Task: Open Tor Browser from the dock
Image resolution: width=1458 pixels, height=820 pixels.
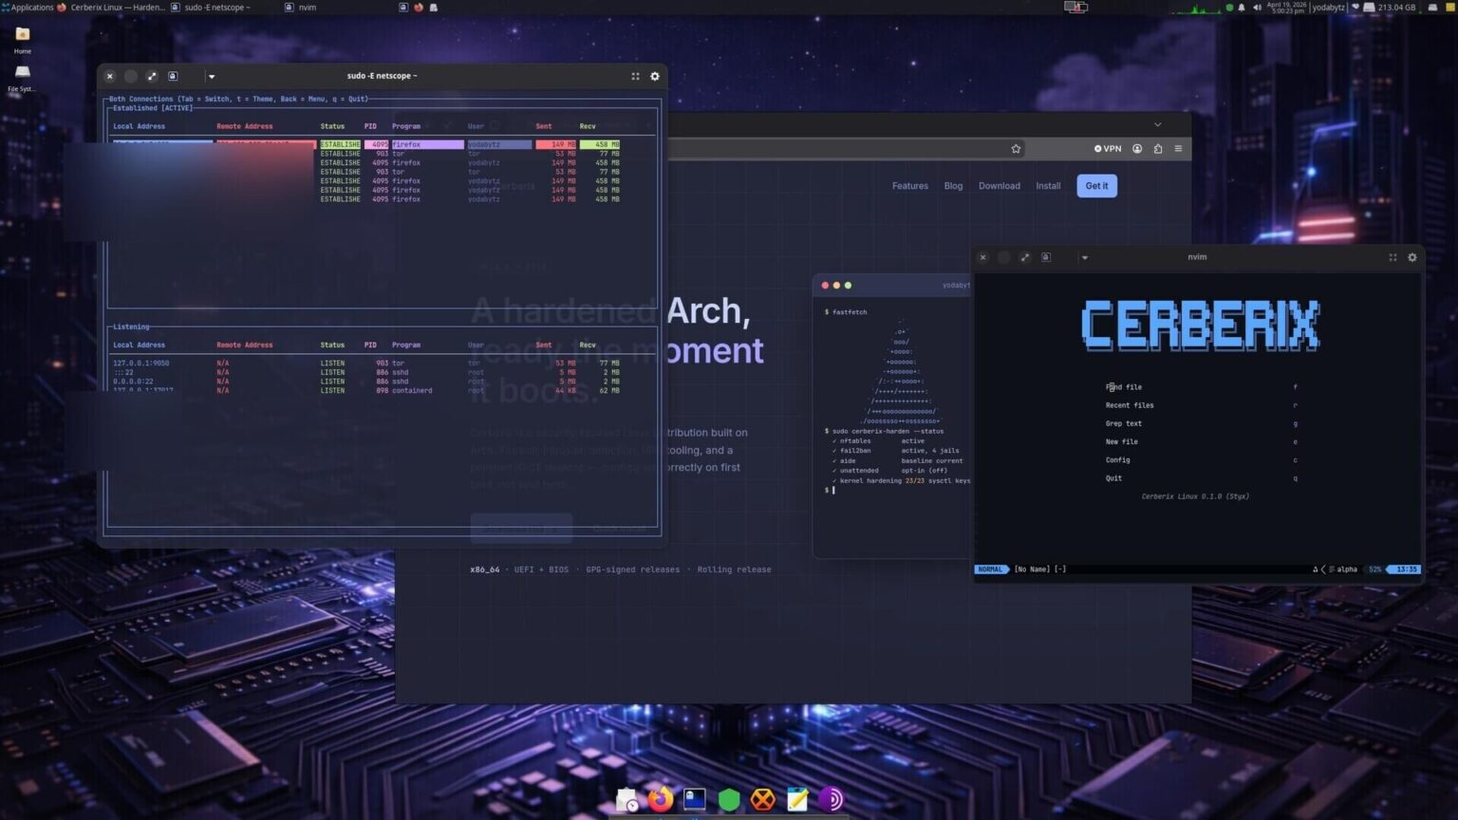Action: (832, 799)
